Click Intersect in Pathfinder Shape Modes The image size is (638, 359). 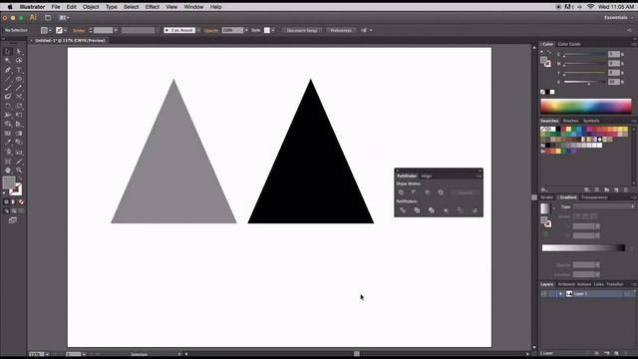(428, 192)
